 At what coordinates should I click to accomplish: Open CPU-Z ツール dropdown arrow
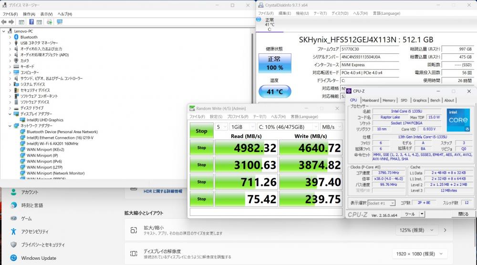(422, 214)
